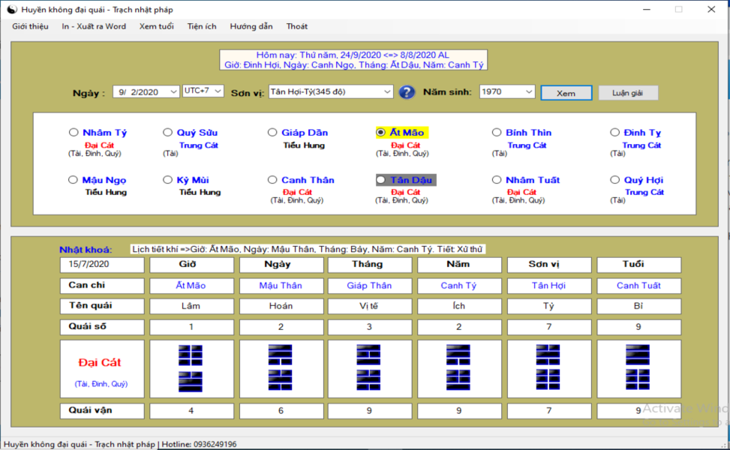Open the In - Xuất ra Word menu
Screen dimensions: 730x450
[x=94, y=26]
